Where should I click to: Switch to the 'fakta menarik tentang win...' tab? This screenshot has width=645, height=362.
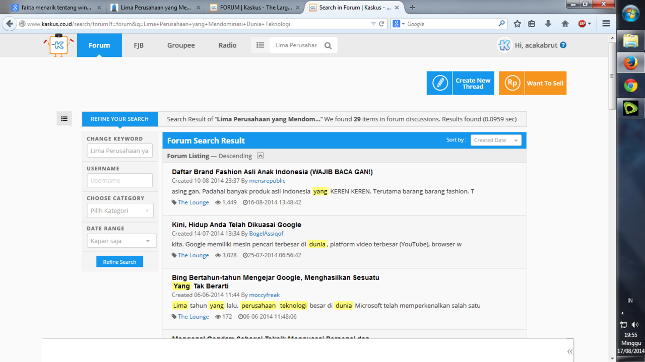(56, 8)
